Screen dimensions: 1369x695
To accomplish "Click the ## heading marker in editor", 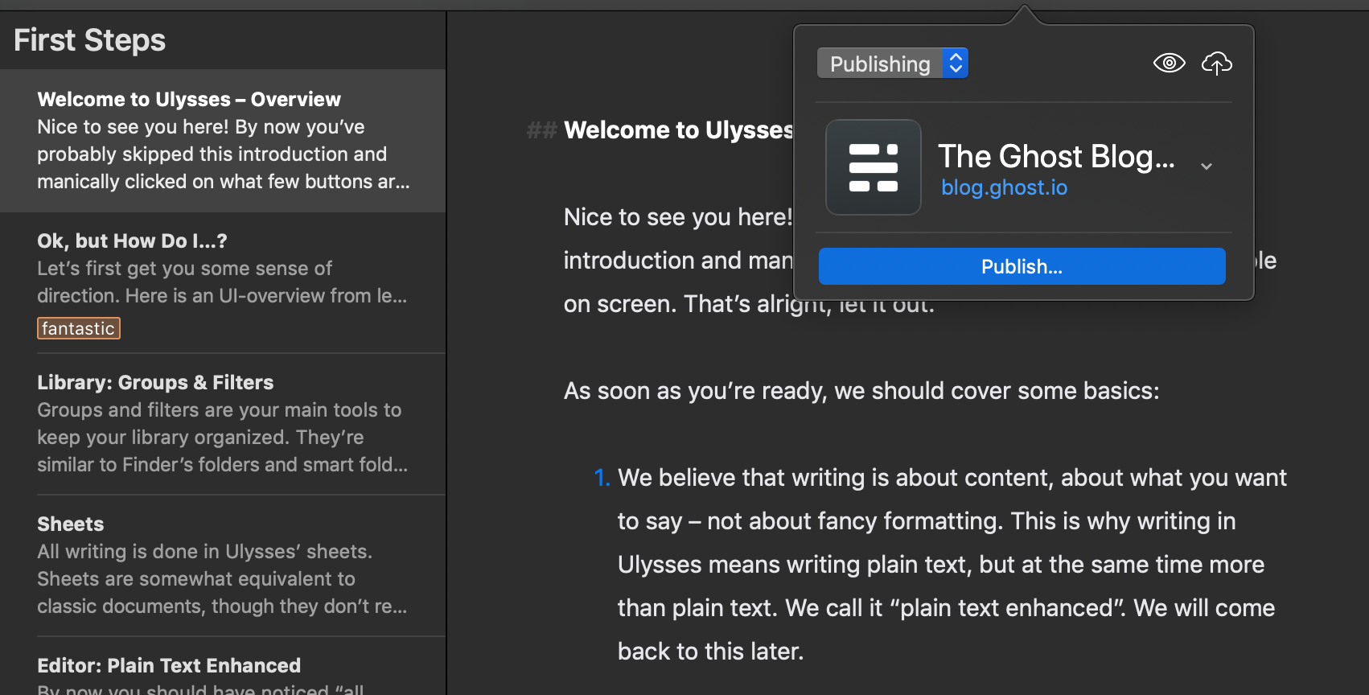I will 541,130.
